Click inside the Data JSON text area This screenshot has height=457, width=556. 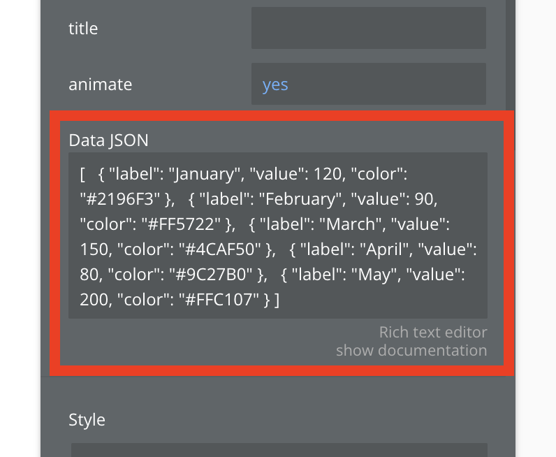(x=277, y=235)
